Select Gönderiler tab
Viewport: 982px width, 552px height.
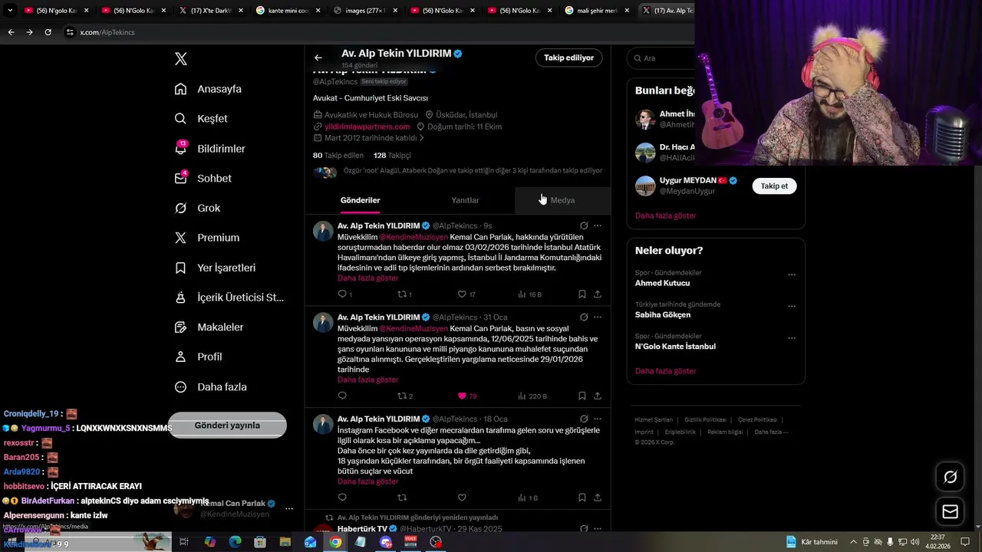[360, 200]
